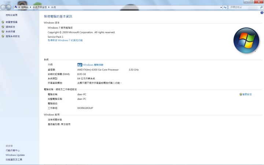Click the deer-PC value next to 完整電腦名稱
Image resolution: width=264 pixels, height=165 pixels.
coord(82,99)
